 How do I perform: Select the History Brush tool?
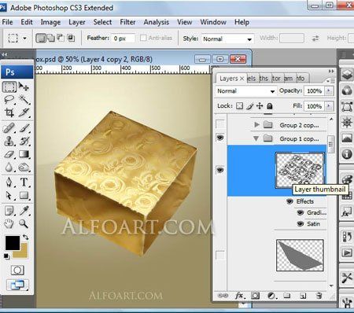[24, 141]
